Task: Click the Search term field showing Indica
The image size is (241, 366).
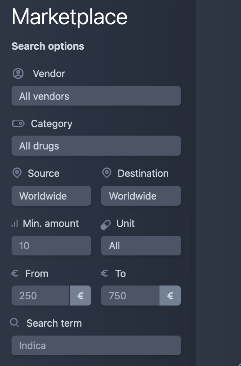Action: click(x=96, y=346)
